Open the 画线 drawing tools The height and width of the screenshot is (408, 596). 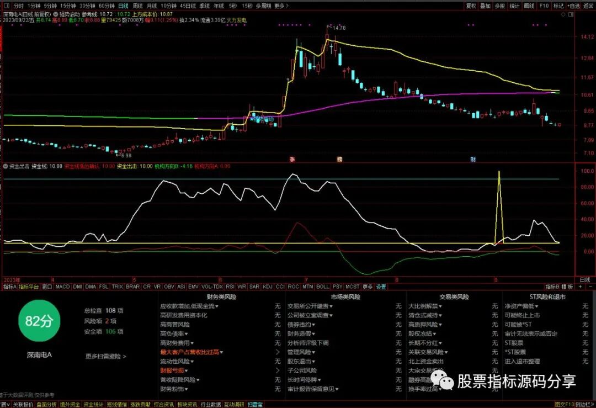pos(529,6)
